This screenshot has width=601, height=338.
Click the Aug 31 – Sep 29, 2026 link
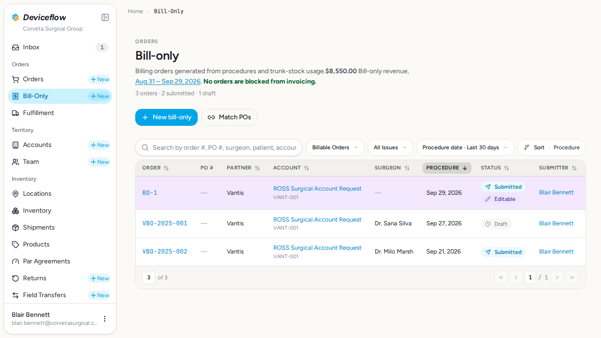click(x=168, y=81)
